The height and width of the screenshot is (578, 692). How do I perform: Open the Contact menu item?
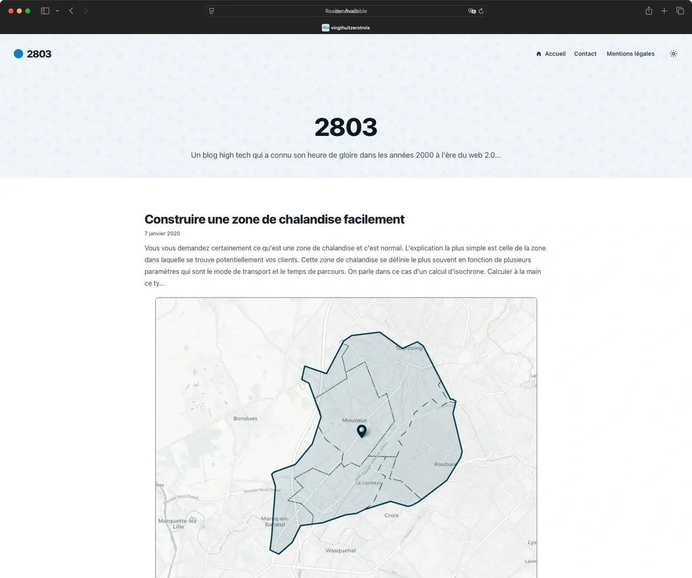[x=585, y=54]
